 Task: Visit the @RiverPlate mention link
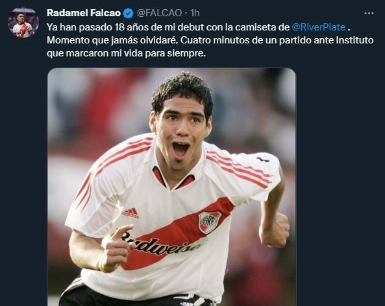pos(319,27)
